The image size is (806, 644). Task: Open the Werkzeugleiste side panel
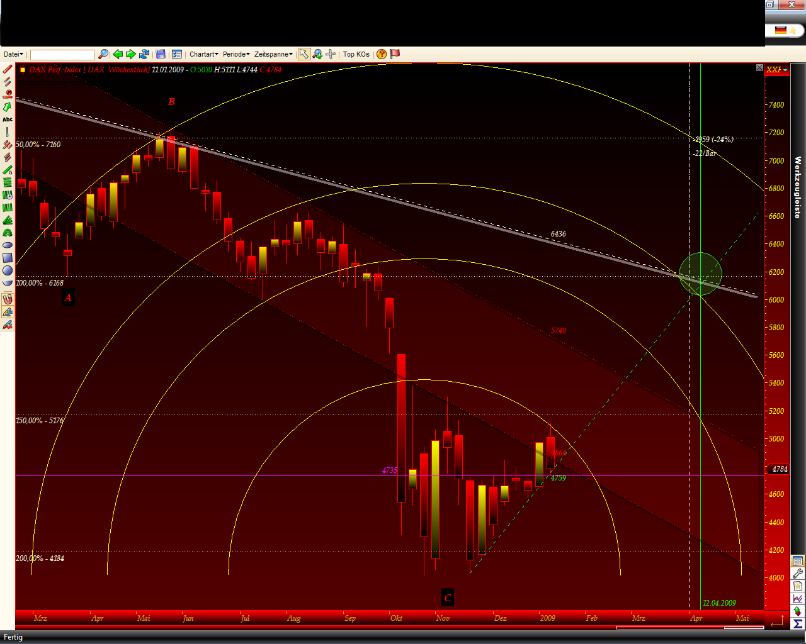(797, 187)
